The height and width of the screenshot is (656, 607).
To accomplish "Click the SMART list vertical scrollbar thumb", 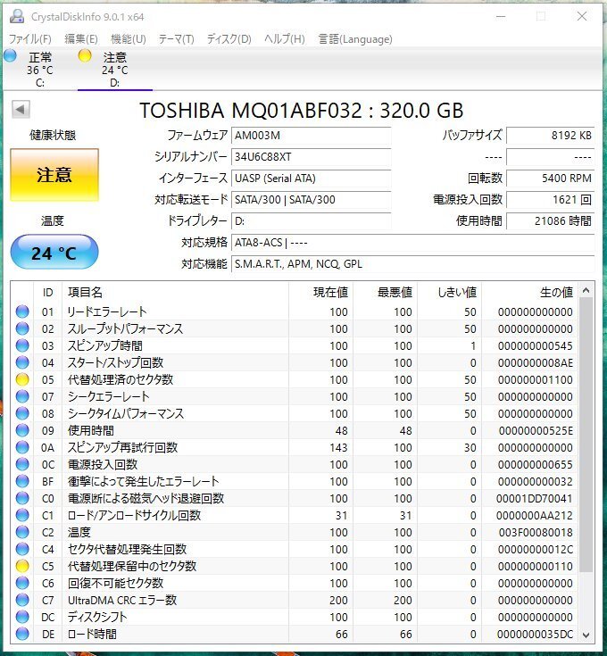I will [x=586, y=435].
